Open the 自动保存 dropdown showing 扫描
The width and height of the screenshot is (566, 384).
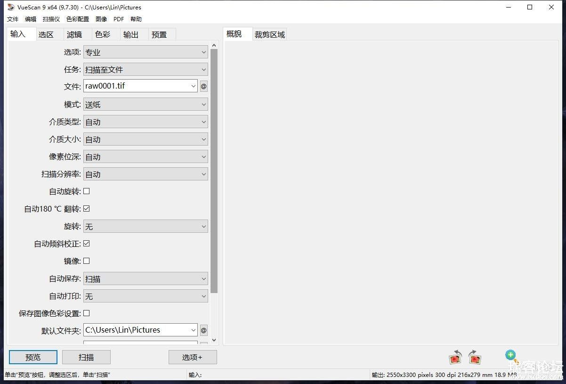[146, 279]
